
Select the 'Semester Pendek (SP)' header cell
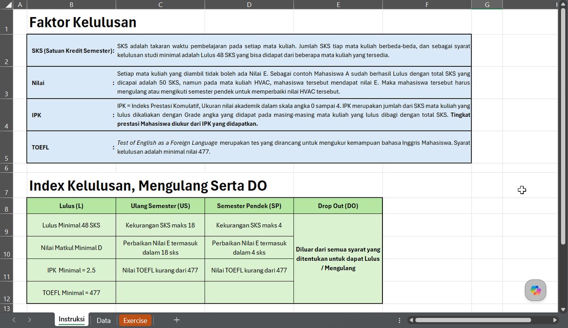click(x=249, y=206)
